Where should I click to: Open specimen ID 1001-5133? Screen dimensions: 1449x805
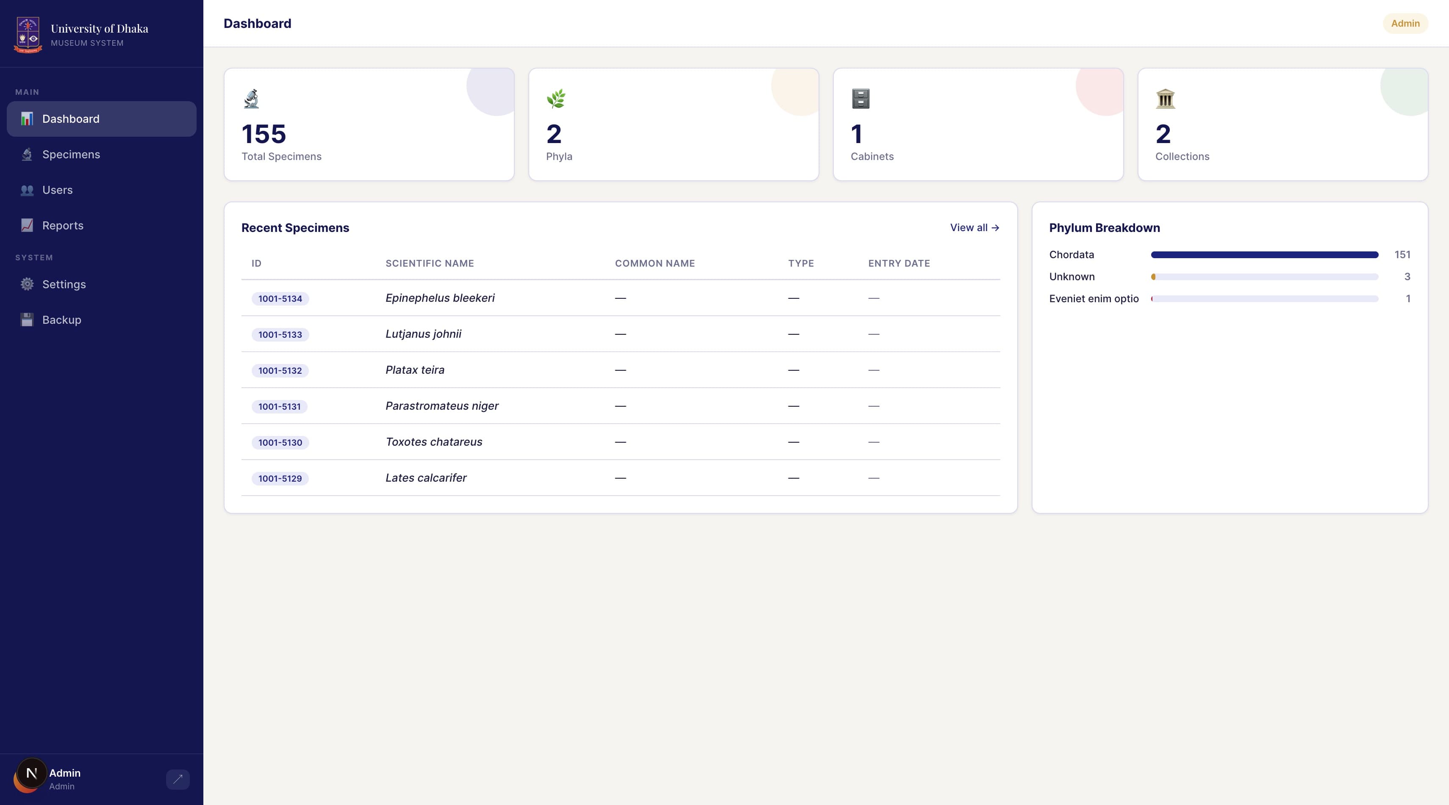(280, 334)
